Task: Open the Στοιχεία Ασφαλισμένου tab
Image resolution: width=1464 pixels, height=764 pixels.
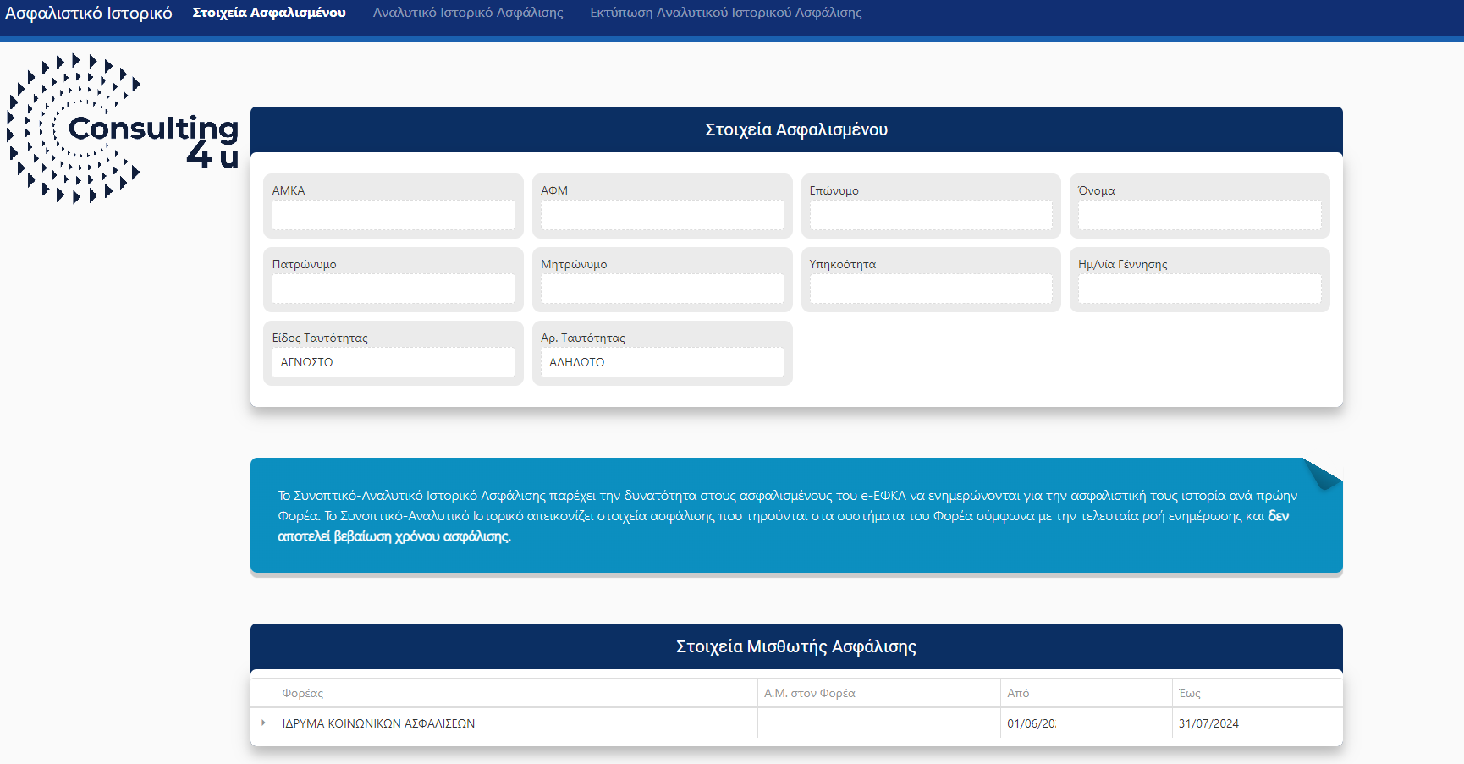Action: pos(269,13)
